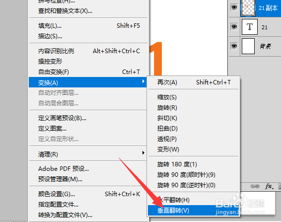Select 指定配置文件... menu entry
The width and height of the screenshot is (281, 222).
(88, 205)
